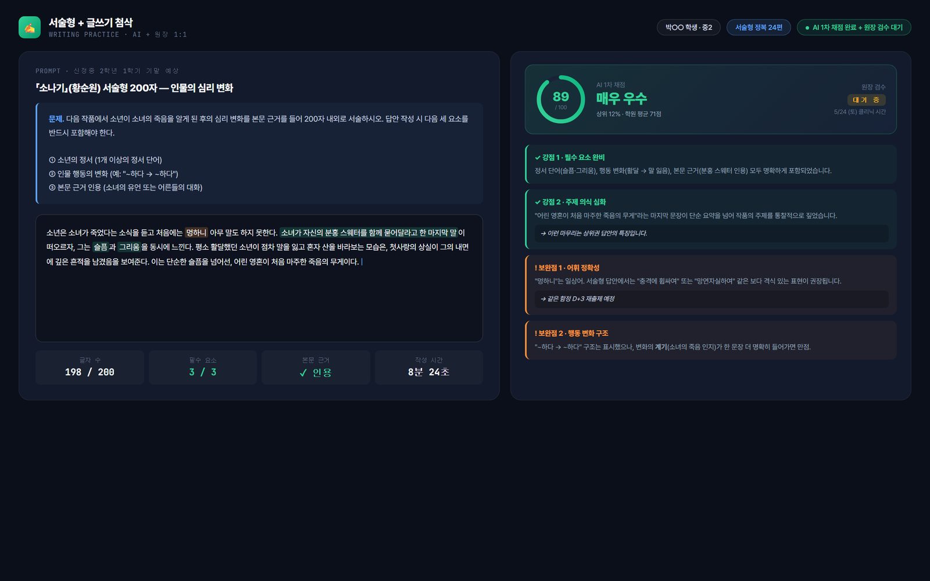Viewport: 930px width, 581px height.
Task: Click the 박○○ 학생 · 중2 badge
Action: 689,27
